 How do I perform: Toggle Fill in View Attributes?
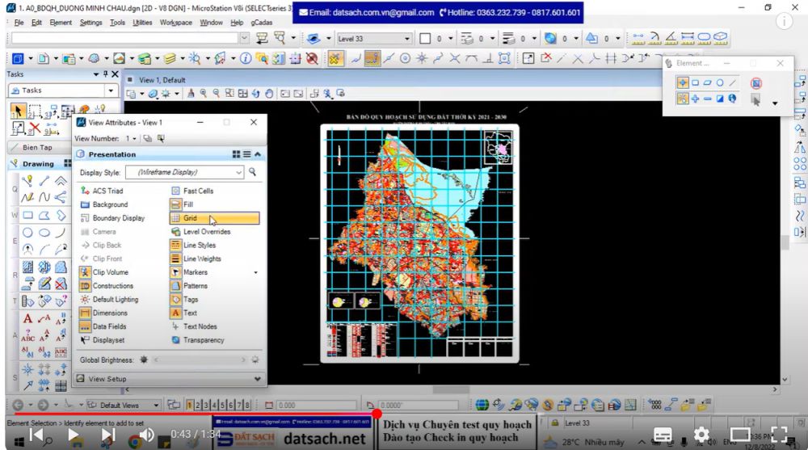click(x=187, y=204)
